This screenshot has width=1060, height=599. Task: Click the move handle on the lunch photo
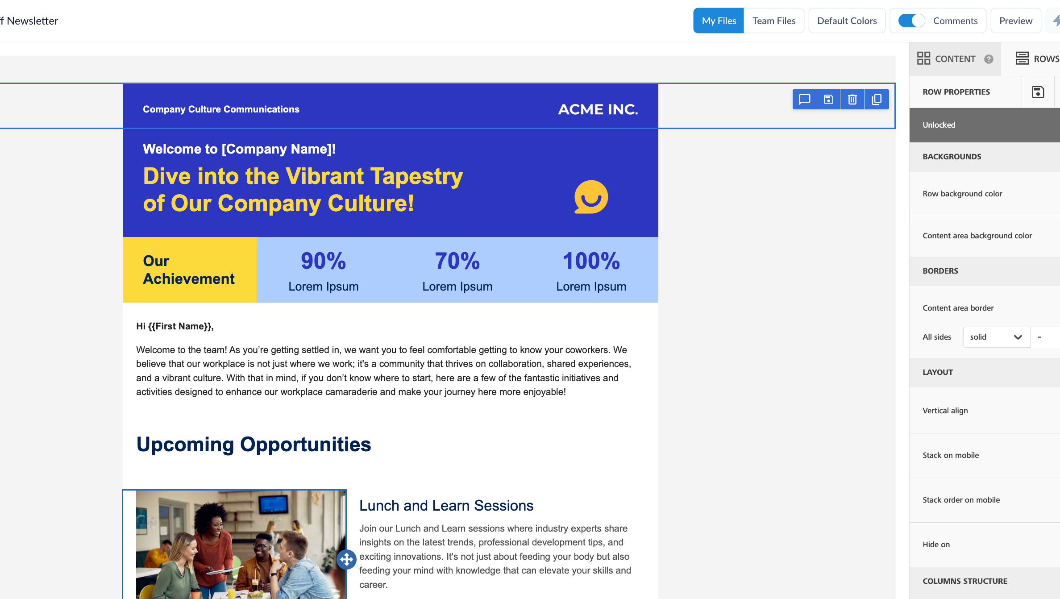346,559
